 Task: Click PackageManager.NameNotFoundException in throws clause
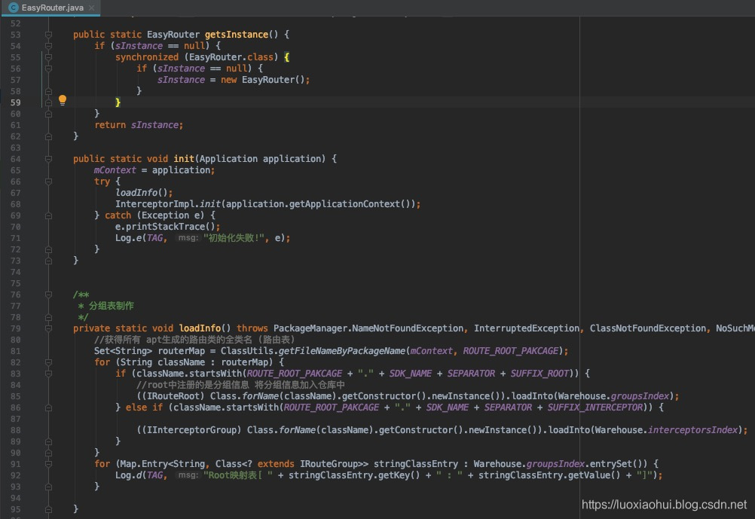click(368, 328)
